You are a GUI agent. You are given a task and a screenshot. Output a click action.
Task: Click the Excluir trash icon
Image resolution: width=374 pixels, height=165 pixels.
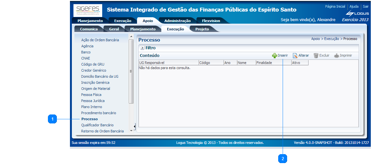[x=316, y=56]
